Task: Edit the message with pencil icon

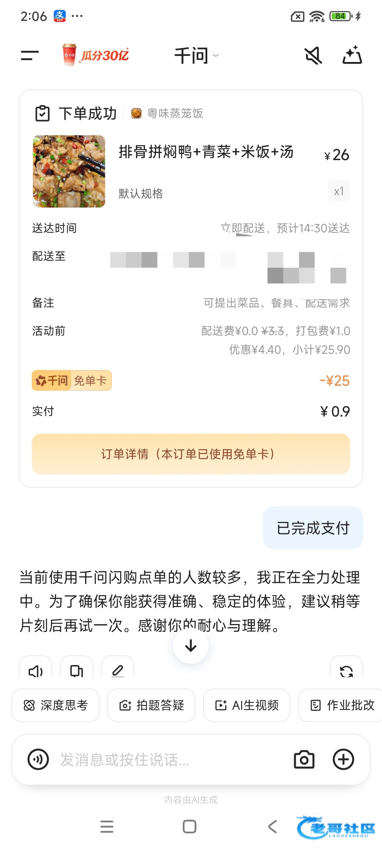Action: tap(117, 669)
